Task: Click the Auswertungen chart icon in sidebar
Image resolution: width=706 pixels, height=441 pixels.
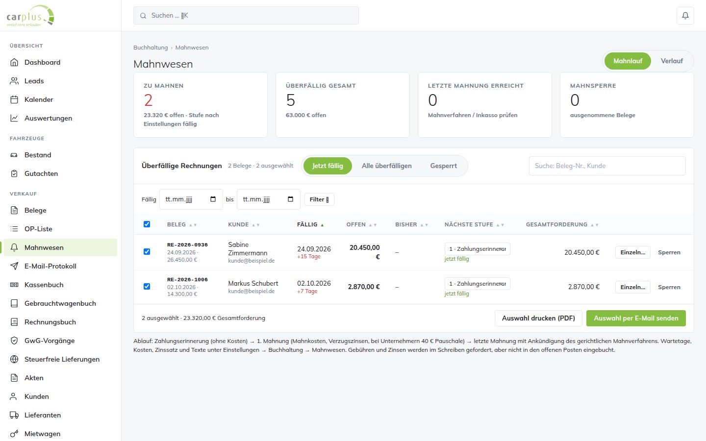Action: [14, 118]
